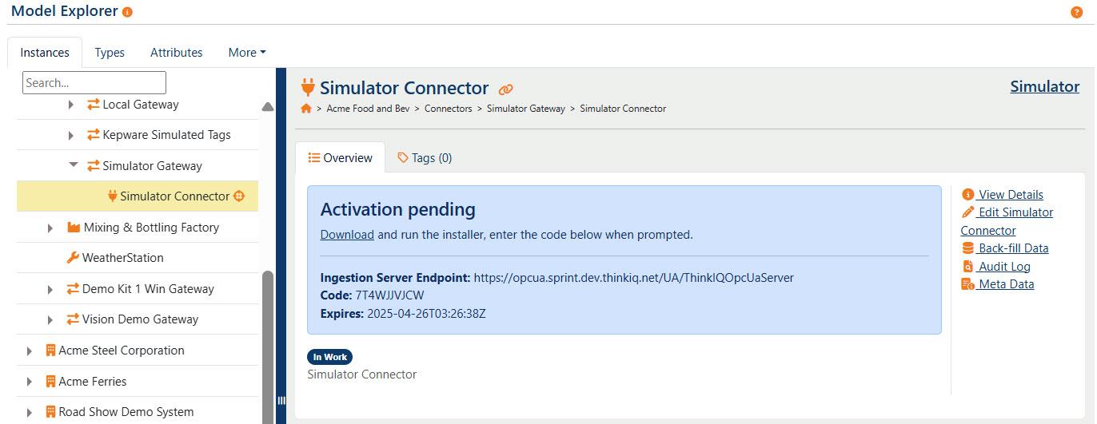Open the Back-fill Data link
The image size is (1097, 424).
(1005, 248)
